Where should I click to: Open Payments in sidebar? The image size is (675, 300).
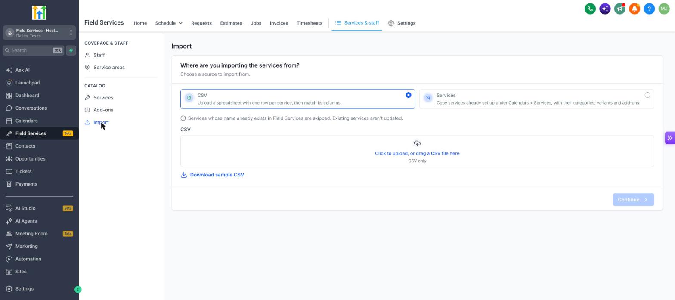pyautogui.click(x=39, y=184)
